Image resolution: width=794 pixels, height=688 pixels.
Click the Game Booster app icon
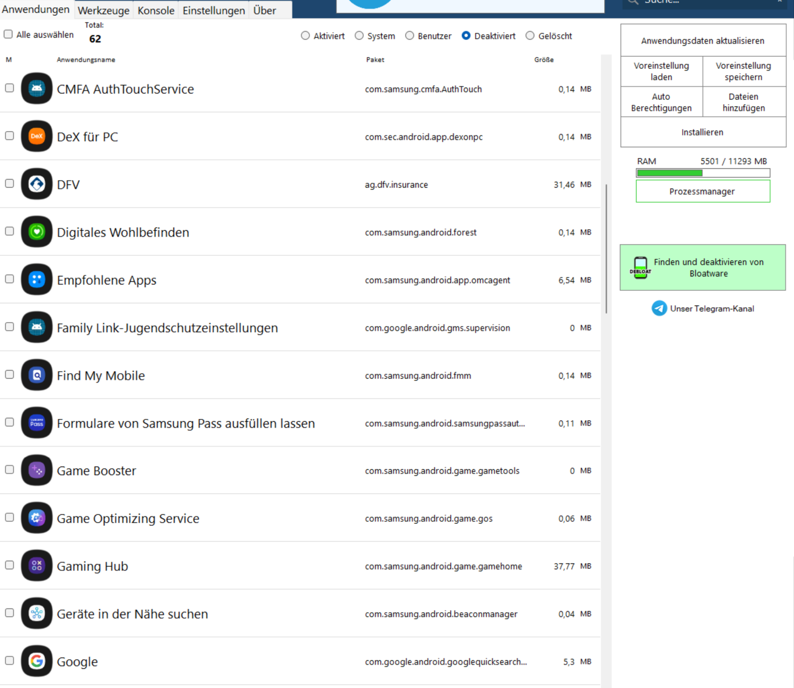pos(36,470)
